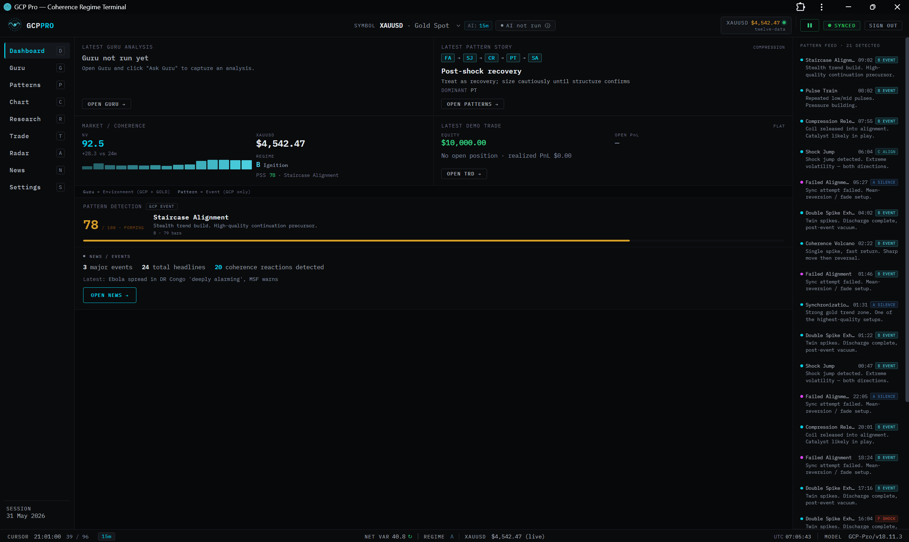The height and width of the screenshot is (542, 909).
Task: Select the Compression Release 07:55 feed entry
Action: 848,128
